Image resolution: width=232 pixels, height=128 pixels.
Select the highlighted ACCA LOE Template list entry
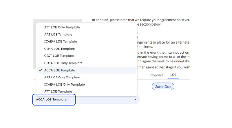(x=60, y=70)
